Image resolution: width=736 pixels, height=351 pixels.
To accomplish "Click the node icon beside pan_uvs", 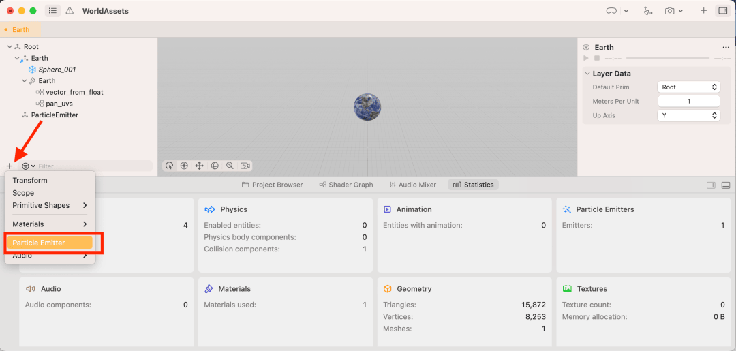I will coord(40,103).
